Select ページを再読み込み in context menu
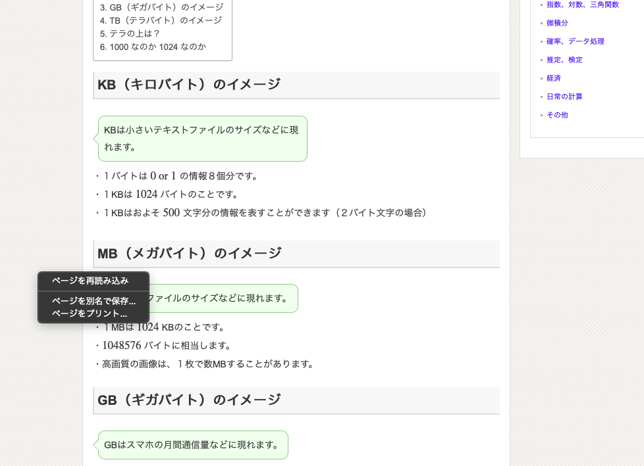This screenshot has height=466, width=644. coord(90,281)
